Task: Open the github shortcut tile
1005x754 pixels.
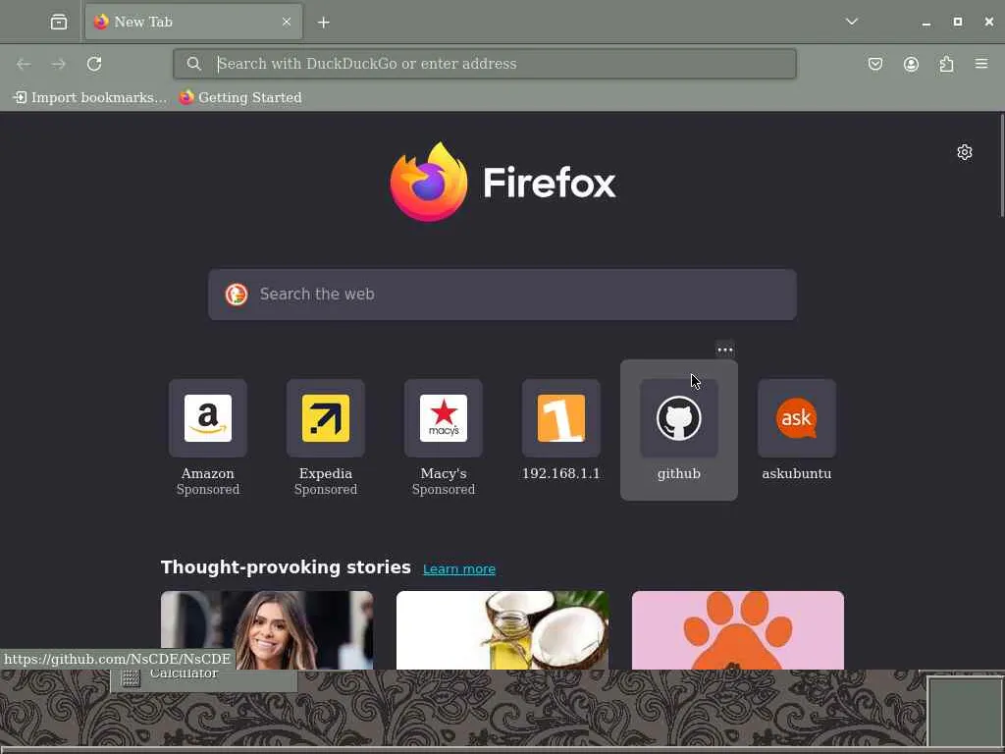Action: (x=679, y=430)
